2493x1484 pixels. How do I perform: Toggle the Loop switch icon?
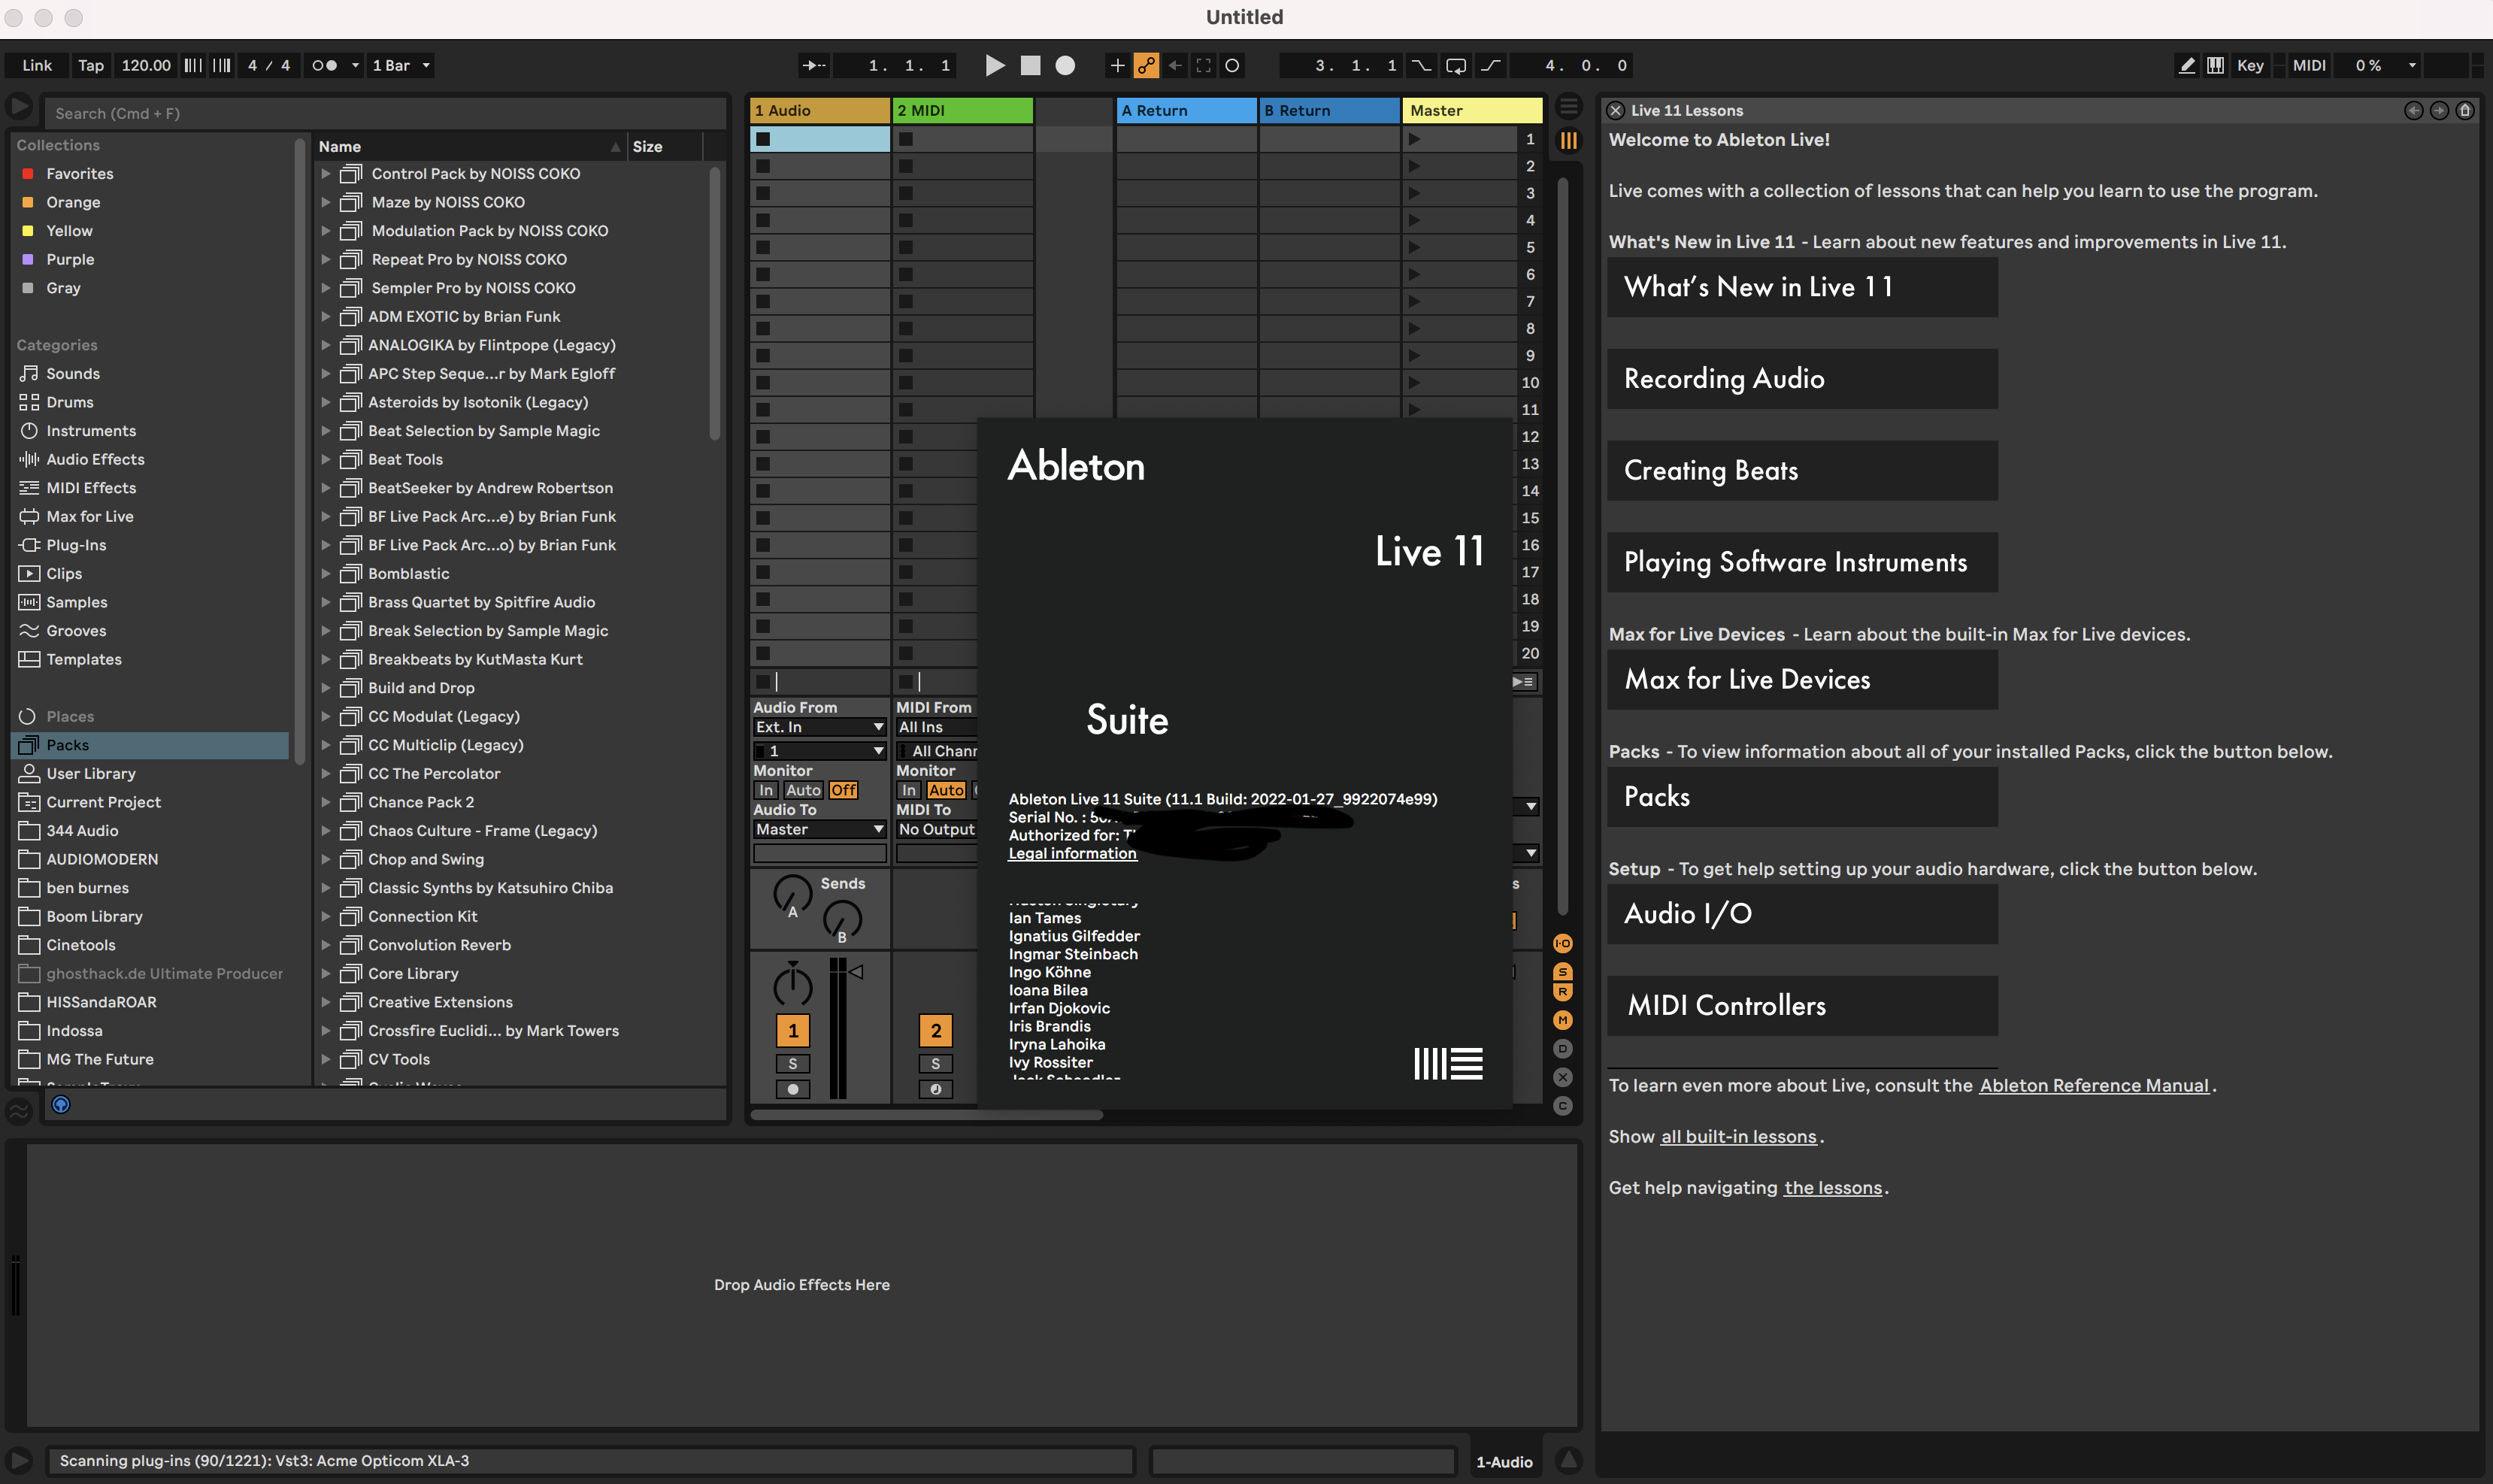pos(1456,65)
